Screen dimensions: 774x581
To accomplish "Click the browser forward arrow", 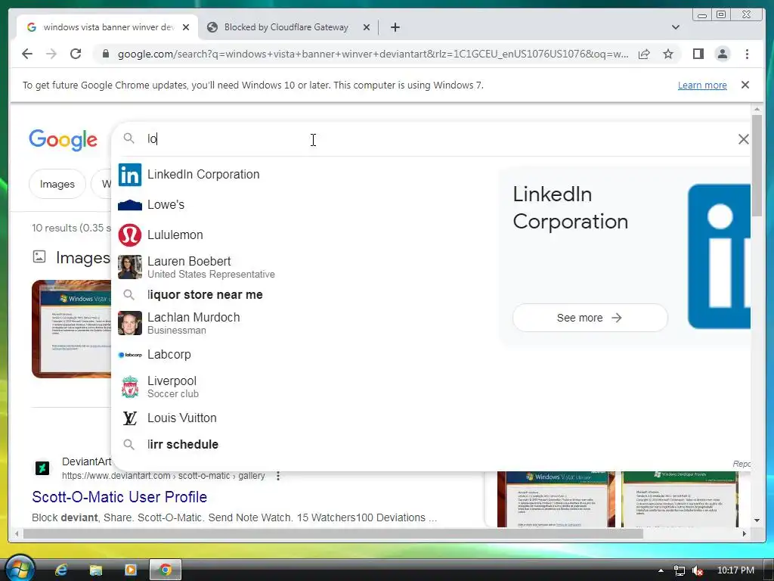I will click(51, 54).
